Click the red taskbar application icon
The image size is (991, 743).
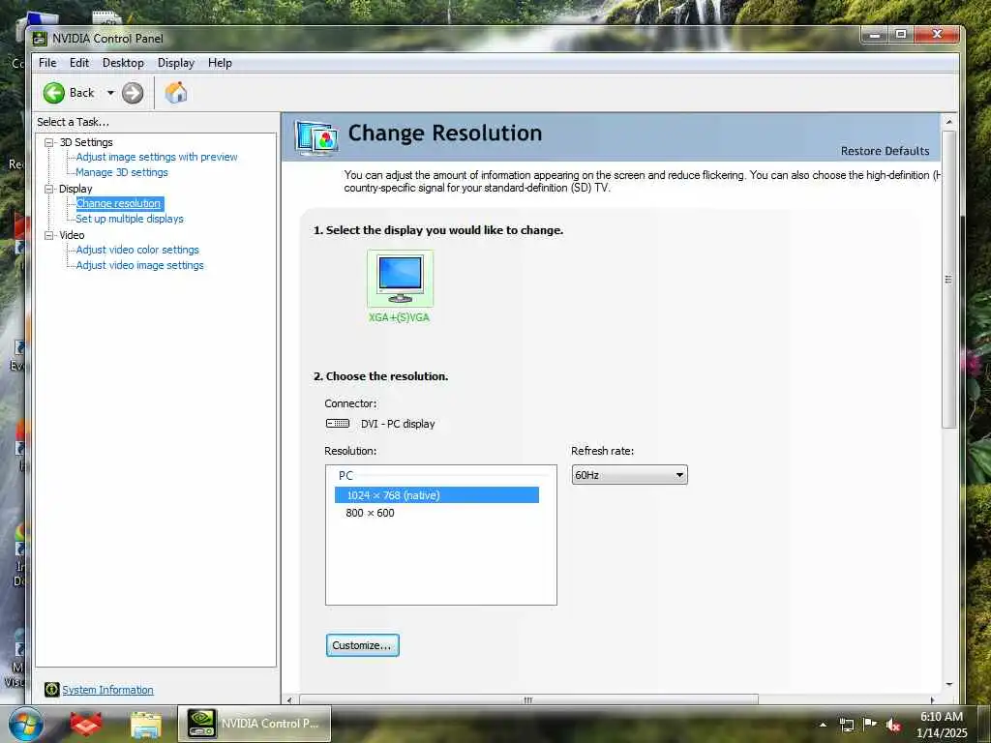86,725
